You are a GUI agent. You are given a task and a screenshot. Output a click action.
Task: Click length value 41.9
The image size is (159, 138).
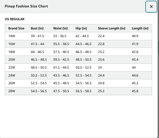(x=135, y=44)
